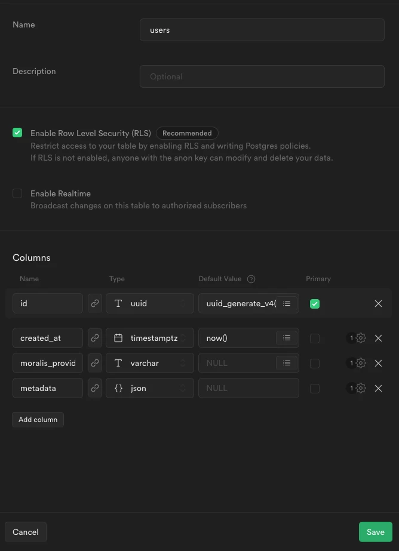This screenshot has width=399, height=551.
Task: Click the X icon to delete metadata column
Action: click(x=378, y=388)
